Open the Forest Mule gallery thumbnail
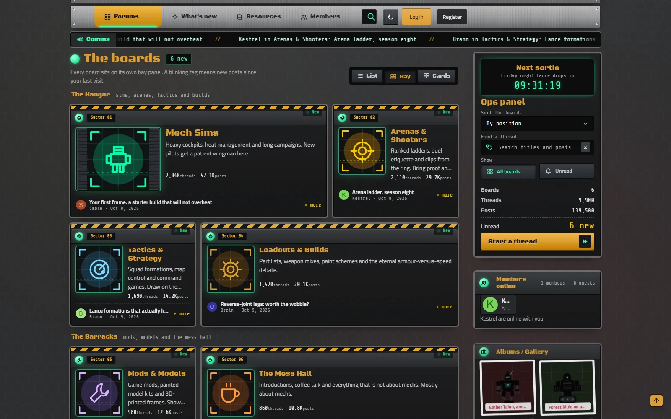This screenshot has height=419, width=671. click(567, 387)
